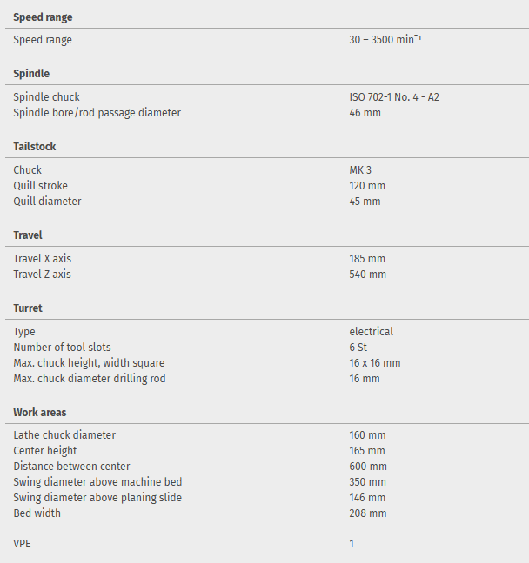Click the bold Speed range section heading
The width and height of the screenshot is (529, 563).
(43, 17)
